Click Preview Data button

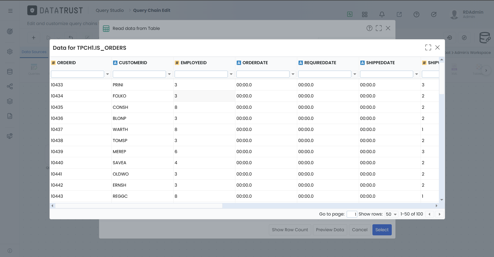click(330, 230)
